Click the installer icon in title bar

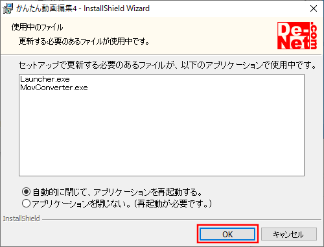point(8,8)
